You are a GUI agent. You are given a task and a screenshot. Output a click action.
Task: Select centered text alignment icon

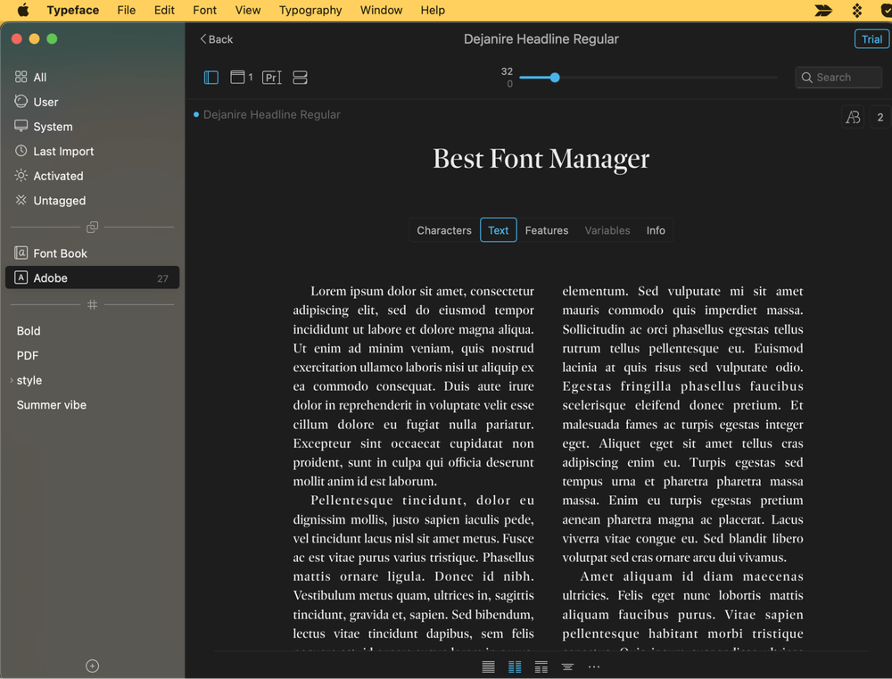pyautogui.click(x=567, y=667)
